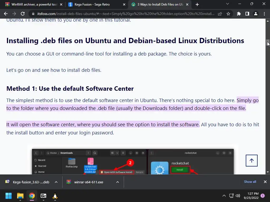Open the tab search chevron

point(228,4)
